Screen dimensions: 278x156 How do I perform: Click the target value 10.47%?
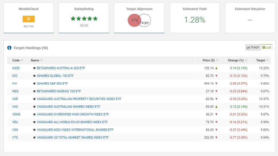click(x=264, y=99)
